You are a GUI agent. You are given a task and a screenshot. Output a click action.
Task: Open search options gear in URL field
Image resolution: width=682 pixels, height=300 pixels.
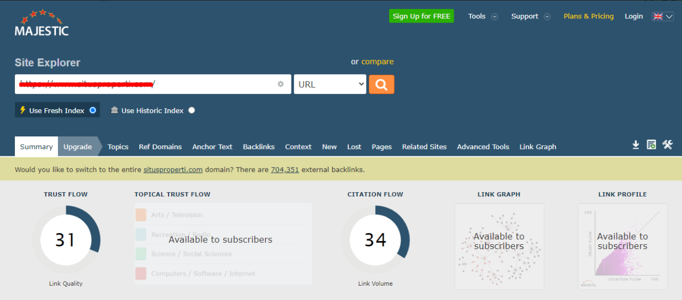[281, 84]
